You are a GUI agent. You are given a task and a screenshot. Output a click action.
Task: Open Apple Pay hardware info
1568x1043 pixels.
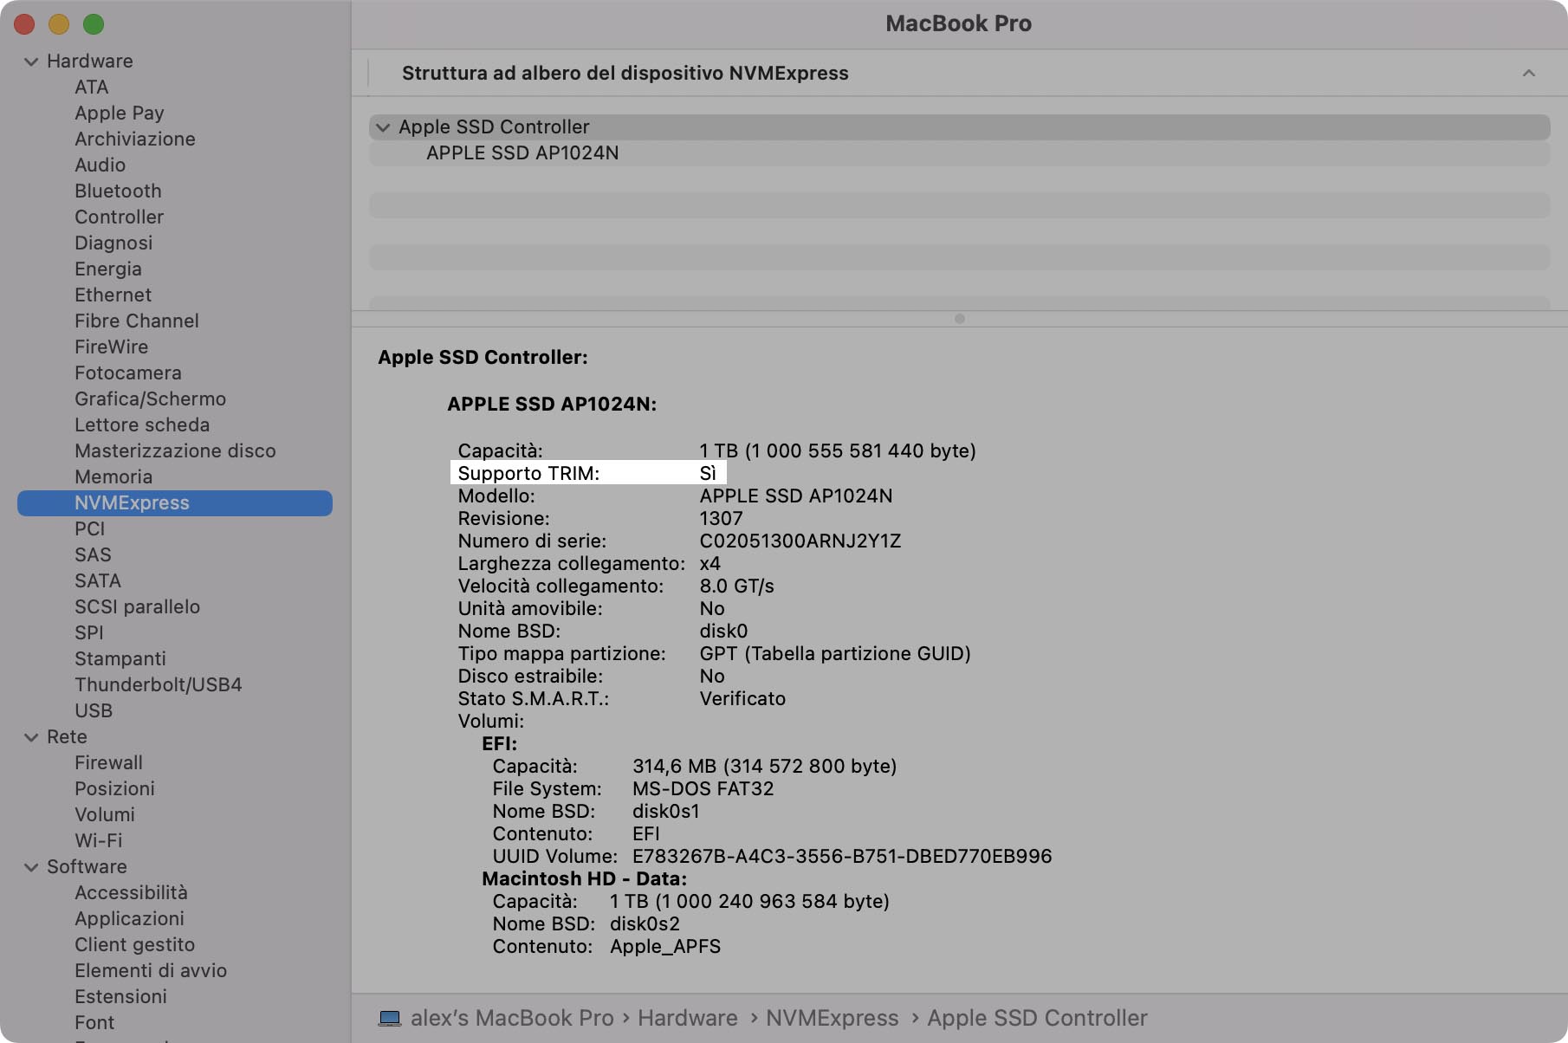(119, 113)
